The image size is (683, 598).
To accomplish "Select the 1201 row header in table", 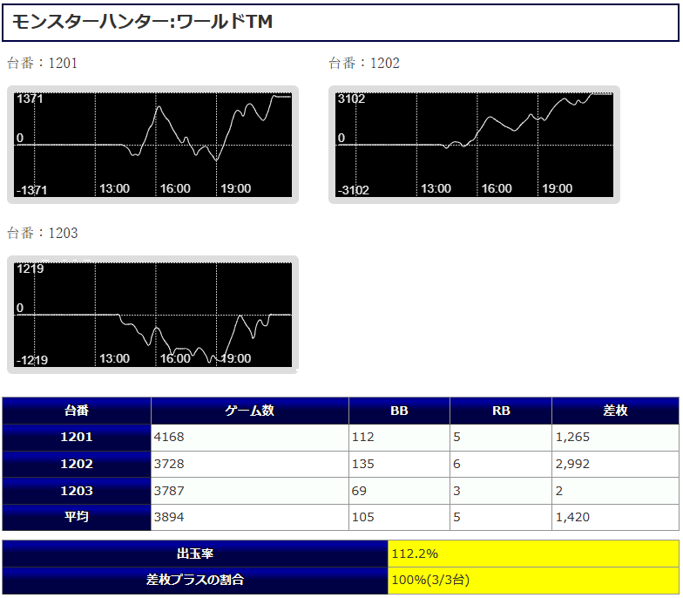I will coord(77,438).
